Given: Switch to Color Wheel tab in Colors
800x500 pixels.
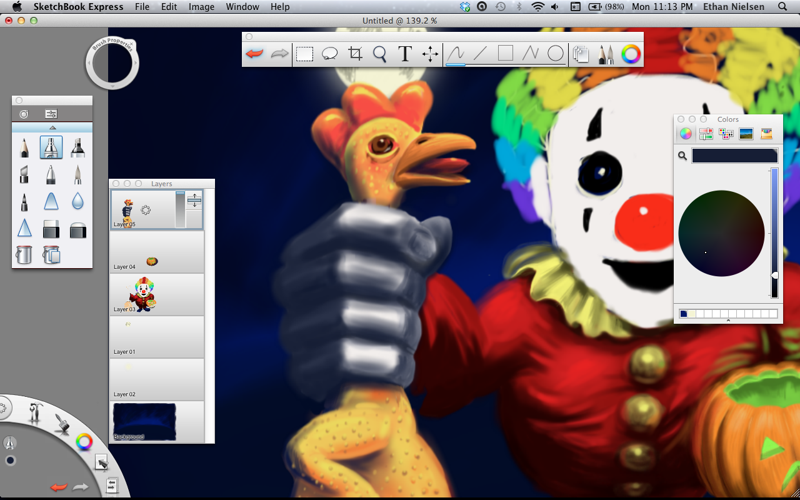Looking at the screenshot, I should point(686,133).
